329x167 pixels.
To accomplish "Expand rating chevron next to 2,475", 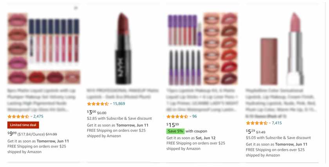I will 31,117.
